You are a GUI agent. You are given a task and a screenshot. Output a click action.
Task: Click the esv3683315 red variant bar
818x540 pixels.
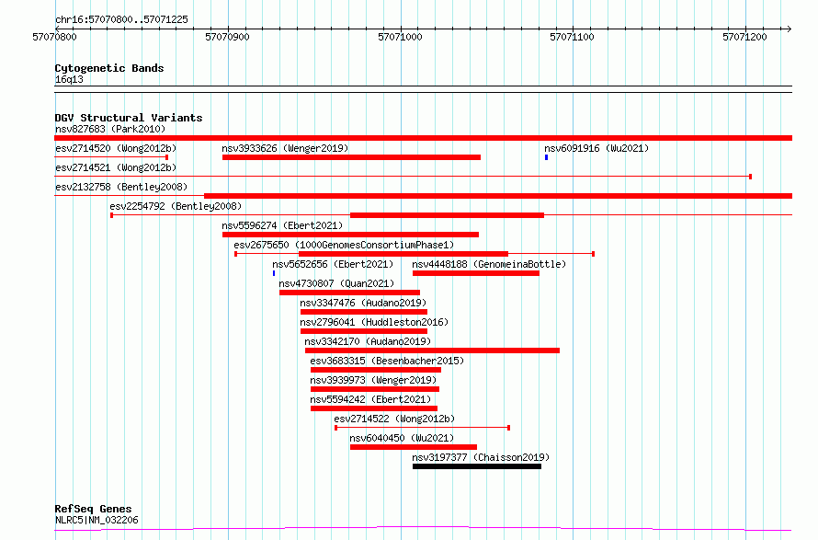(x=376, y=370)
